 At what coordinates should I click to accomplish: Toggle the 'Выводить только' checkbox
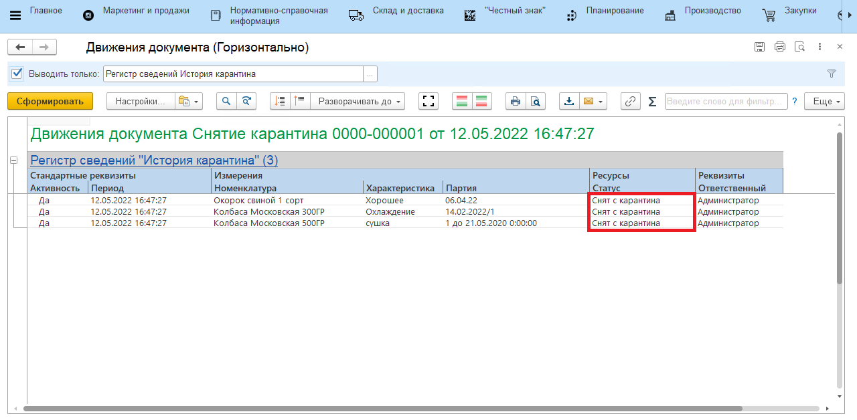[17, 74]
